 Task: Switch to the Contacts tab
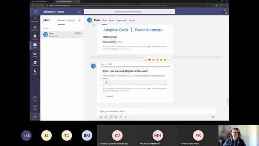click(x=71, y=20)
